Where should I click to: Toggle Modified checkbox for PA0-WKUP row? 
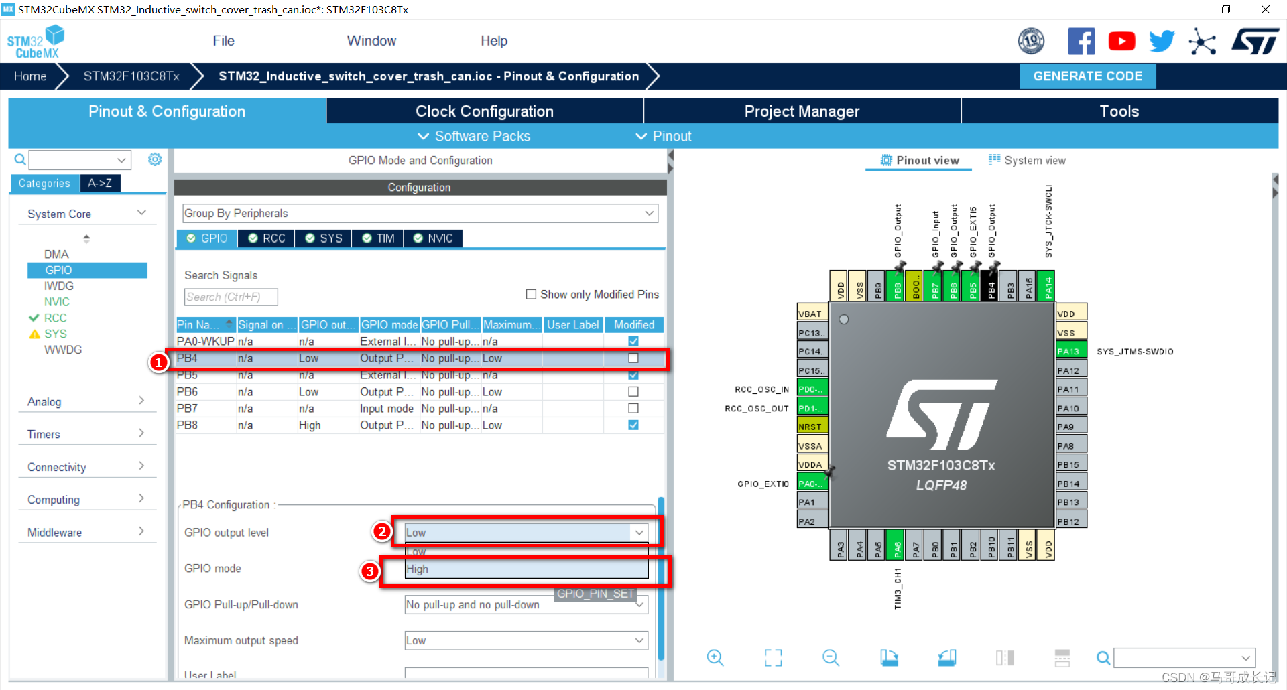click(x=633, y=341)
